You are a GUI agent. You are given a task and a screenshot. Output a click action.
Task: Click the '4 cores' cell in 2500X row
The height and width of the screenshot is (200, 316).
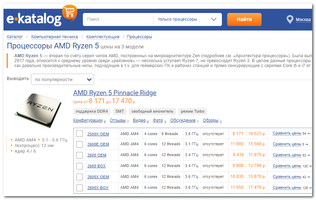(x=151, y=134)
